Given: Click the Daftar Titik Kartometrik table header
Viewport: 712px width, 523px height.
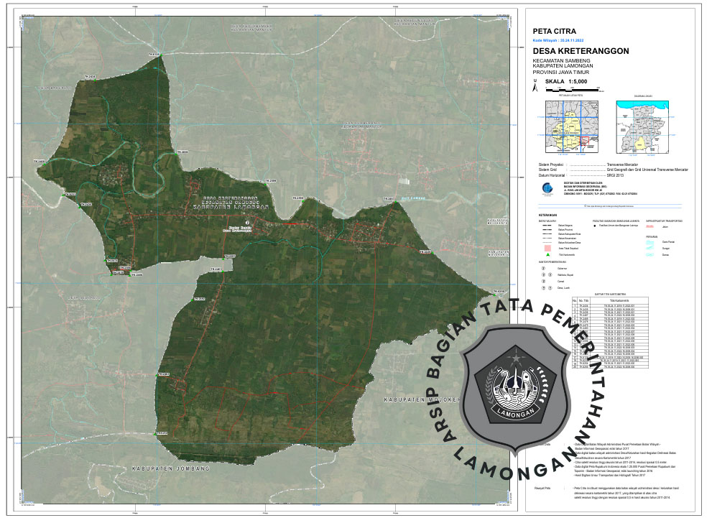Looking at the screenshot, I should 609,293.
